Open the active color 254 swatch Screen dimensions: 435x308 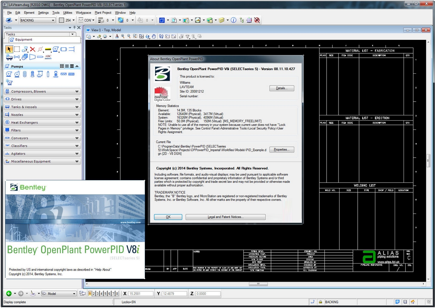(x=61, y=20)
